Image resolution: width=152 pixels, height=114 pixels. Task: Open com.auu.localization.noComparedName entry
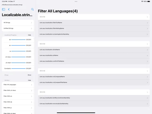tap(94, 77)
